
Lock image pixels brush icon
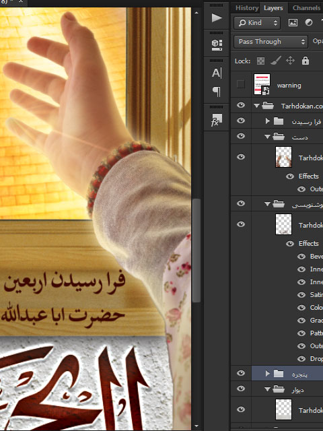(276, 61)
